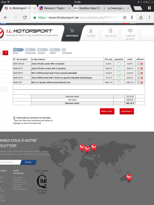Switch to the Reverso Traduction tab
The width and height of the screenshot is (154, 205).
[55, 8]
